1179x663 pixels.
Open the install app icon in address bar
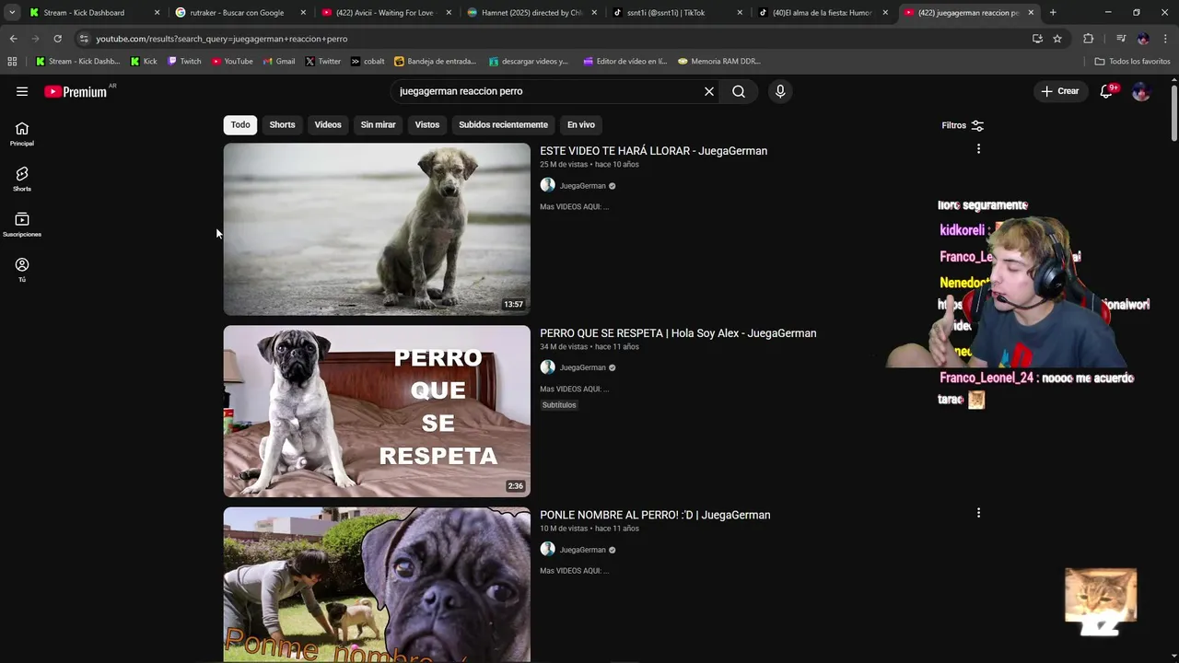(x=1037, y=39)
